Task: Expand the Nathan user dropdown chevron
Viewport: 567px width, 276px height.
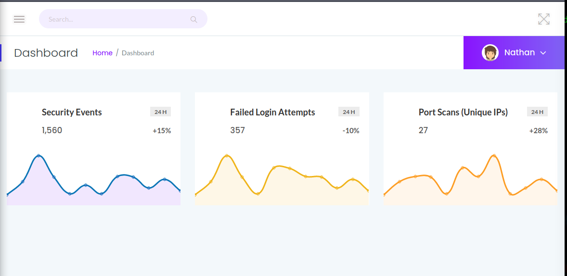Action: point(543,53)
